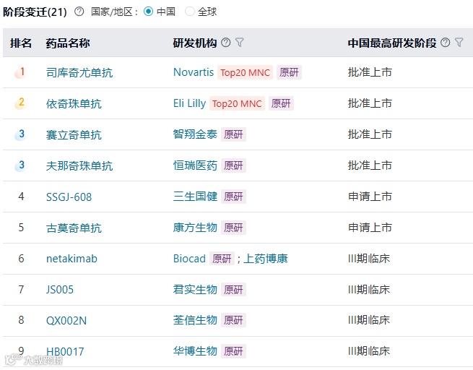Open the 君实生物 organization link
The width and height of the screenshot is (473, 370).
tap(195, 290)
